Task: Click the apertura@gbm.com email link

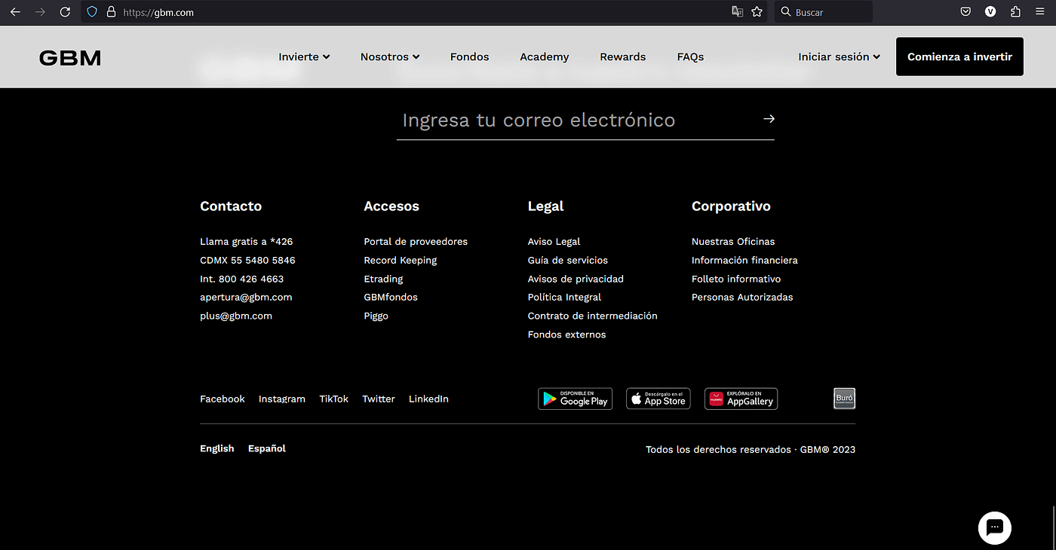Action: tap(246, 297)
